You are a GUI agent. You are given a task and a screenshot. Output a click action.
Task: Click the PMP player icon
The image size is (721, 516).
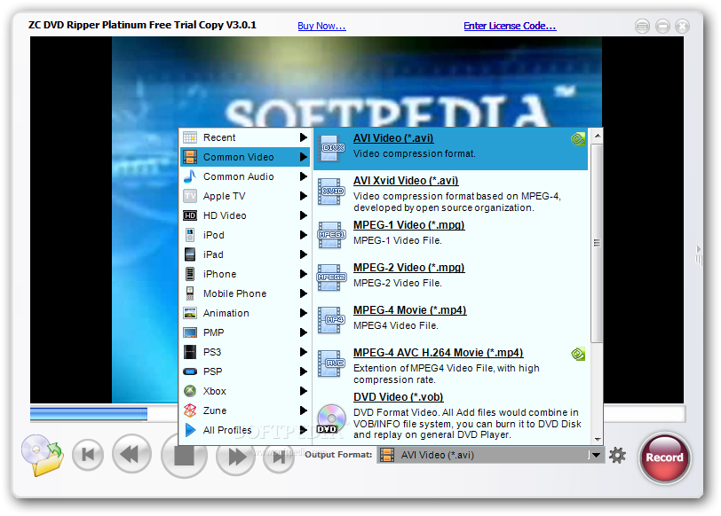pyautogui.click(x=190, y=332)
